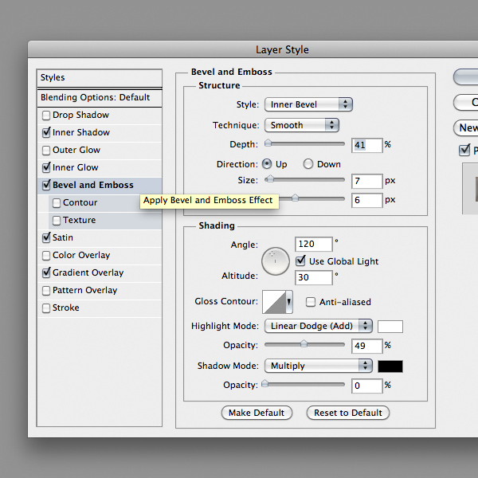The image size is (478, 478).
Task: Click the highlight Opacity field showing 49
Action: pos(366,346)
